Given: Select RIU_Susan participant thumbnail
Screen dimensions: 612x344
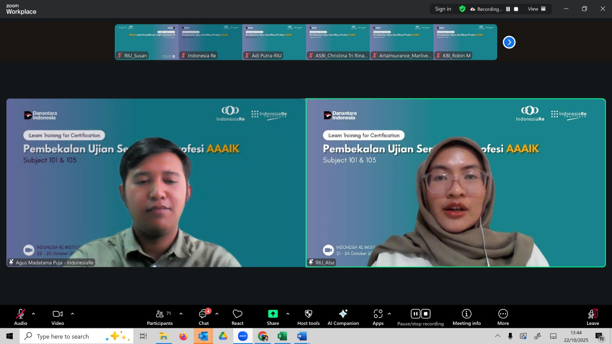Looking at the screenshot, I should click(146, 42).
